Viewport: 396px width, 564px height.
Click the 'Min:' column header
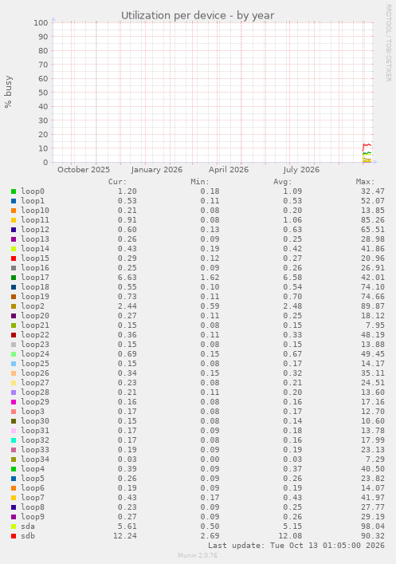pyautogui.click(x=200, y=182)
